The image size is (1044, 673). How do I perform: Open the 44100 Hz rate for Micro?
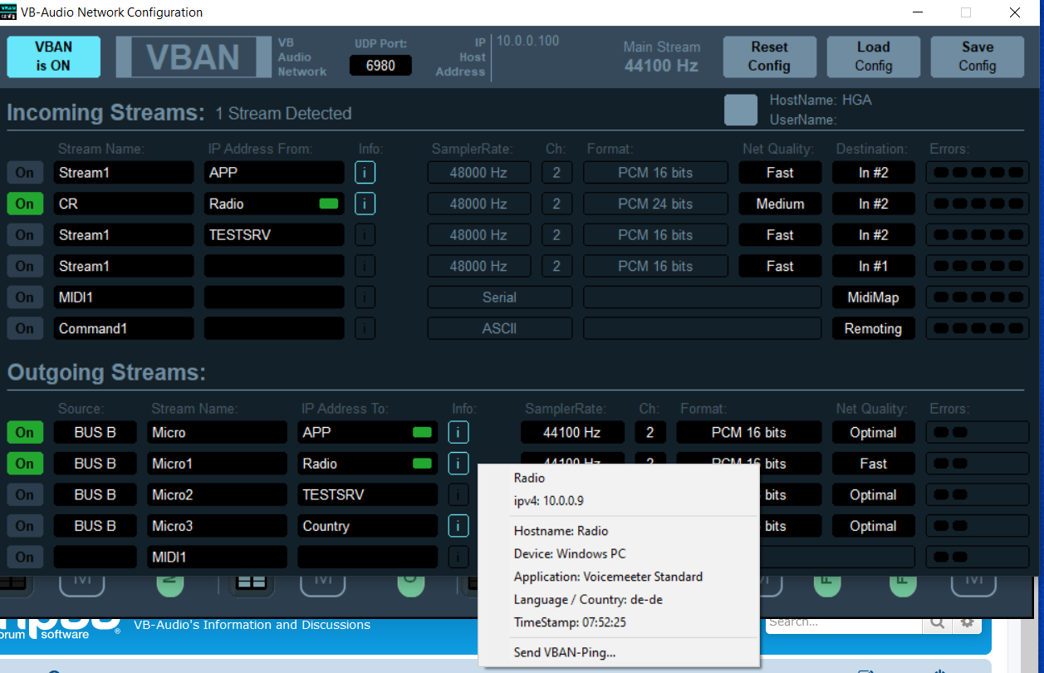pyautogui.click(x=572, y=432)
